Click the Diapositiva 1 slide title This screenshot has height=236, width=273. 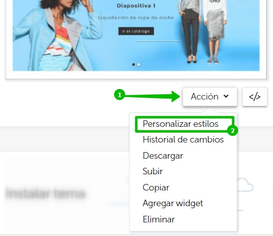(136, 6)
